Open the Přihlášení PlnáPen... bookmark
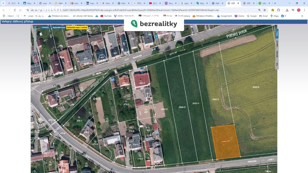This screenshot has height=173, width=308. click(x=203, y=16)
